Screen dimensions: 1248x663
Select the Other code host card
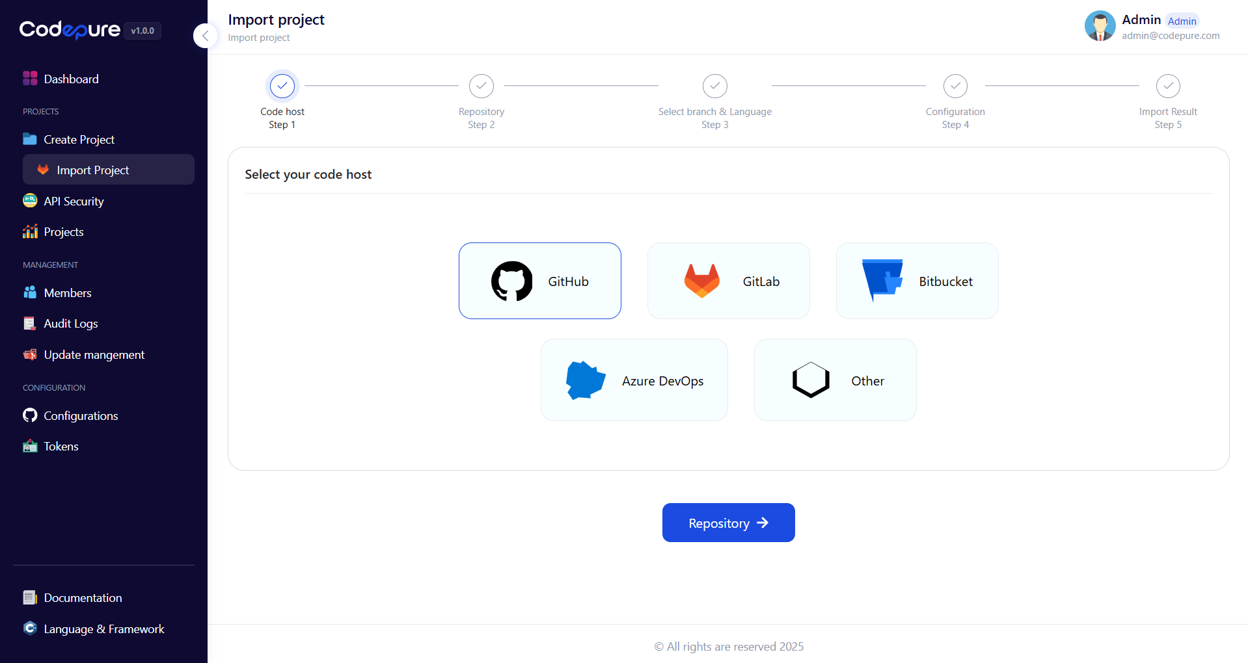pyautogui.click(x=835, y=380)
